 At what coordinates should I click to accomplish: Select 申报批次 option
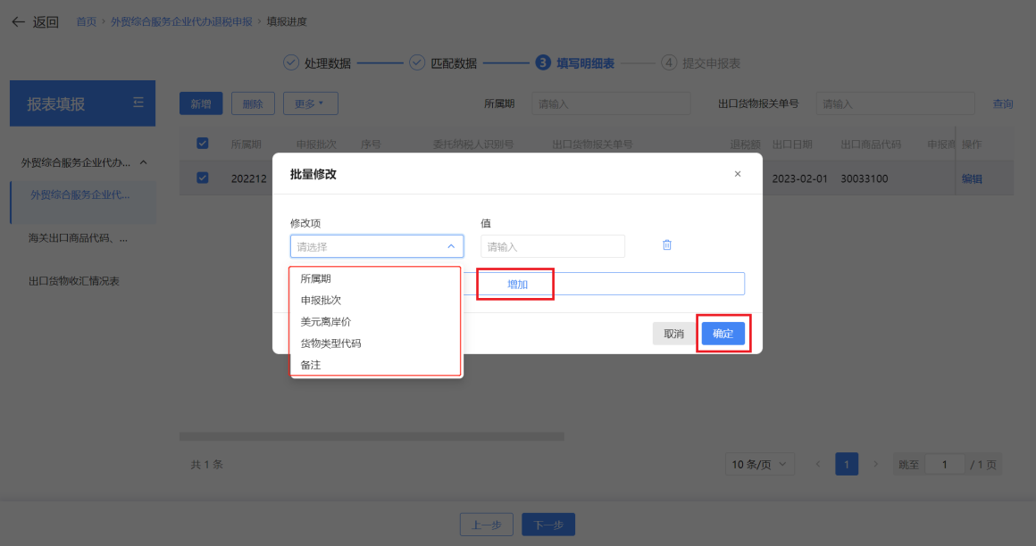pyautogui.click(x=321, y=300)
